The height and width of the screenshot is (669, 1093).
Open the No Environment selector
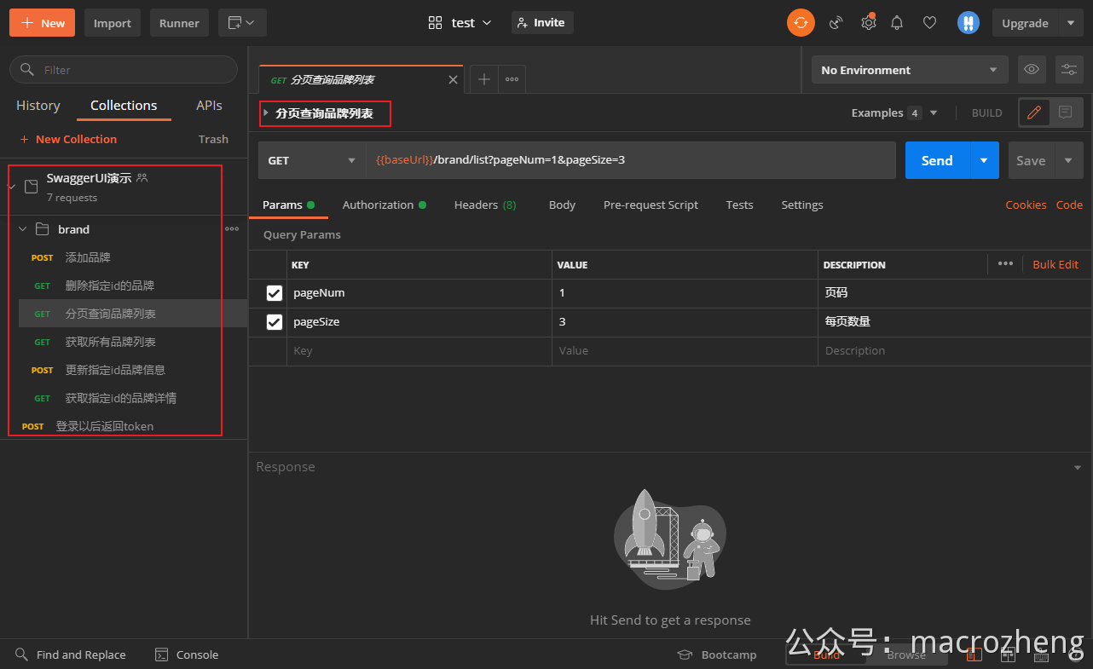click(910, 70)
